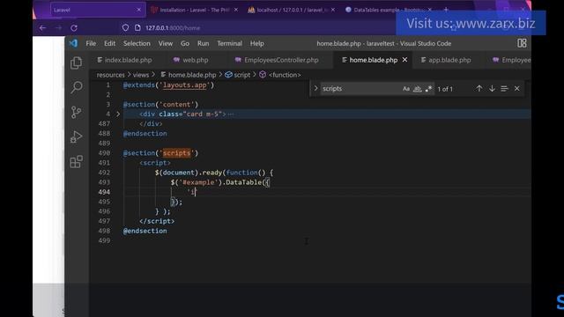This screenshot has height=317, width=564.
Task: Open the Terminal menu
Action: click(229, 43)
